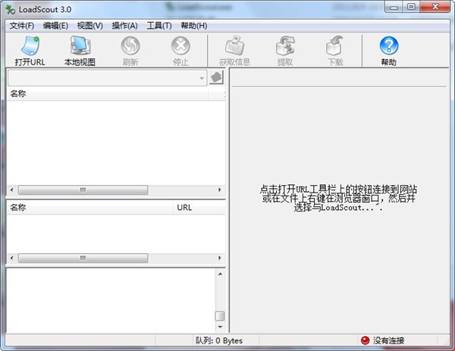455x351 pixels.
Task: Open the 工具(T) menu
Action: click(x=159, y=26)
